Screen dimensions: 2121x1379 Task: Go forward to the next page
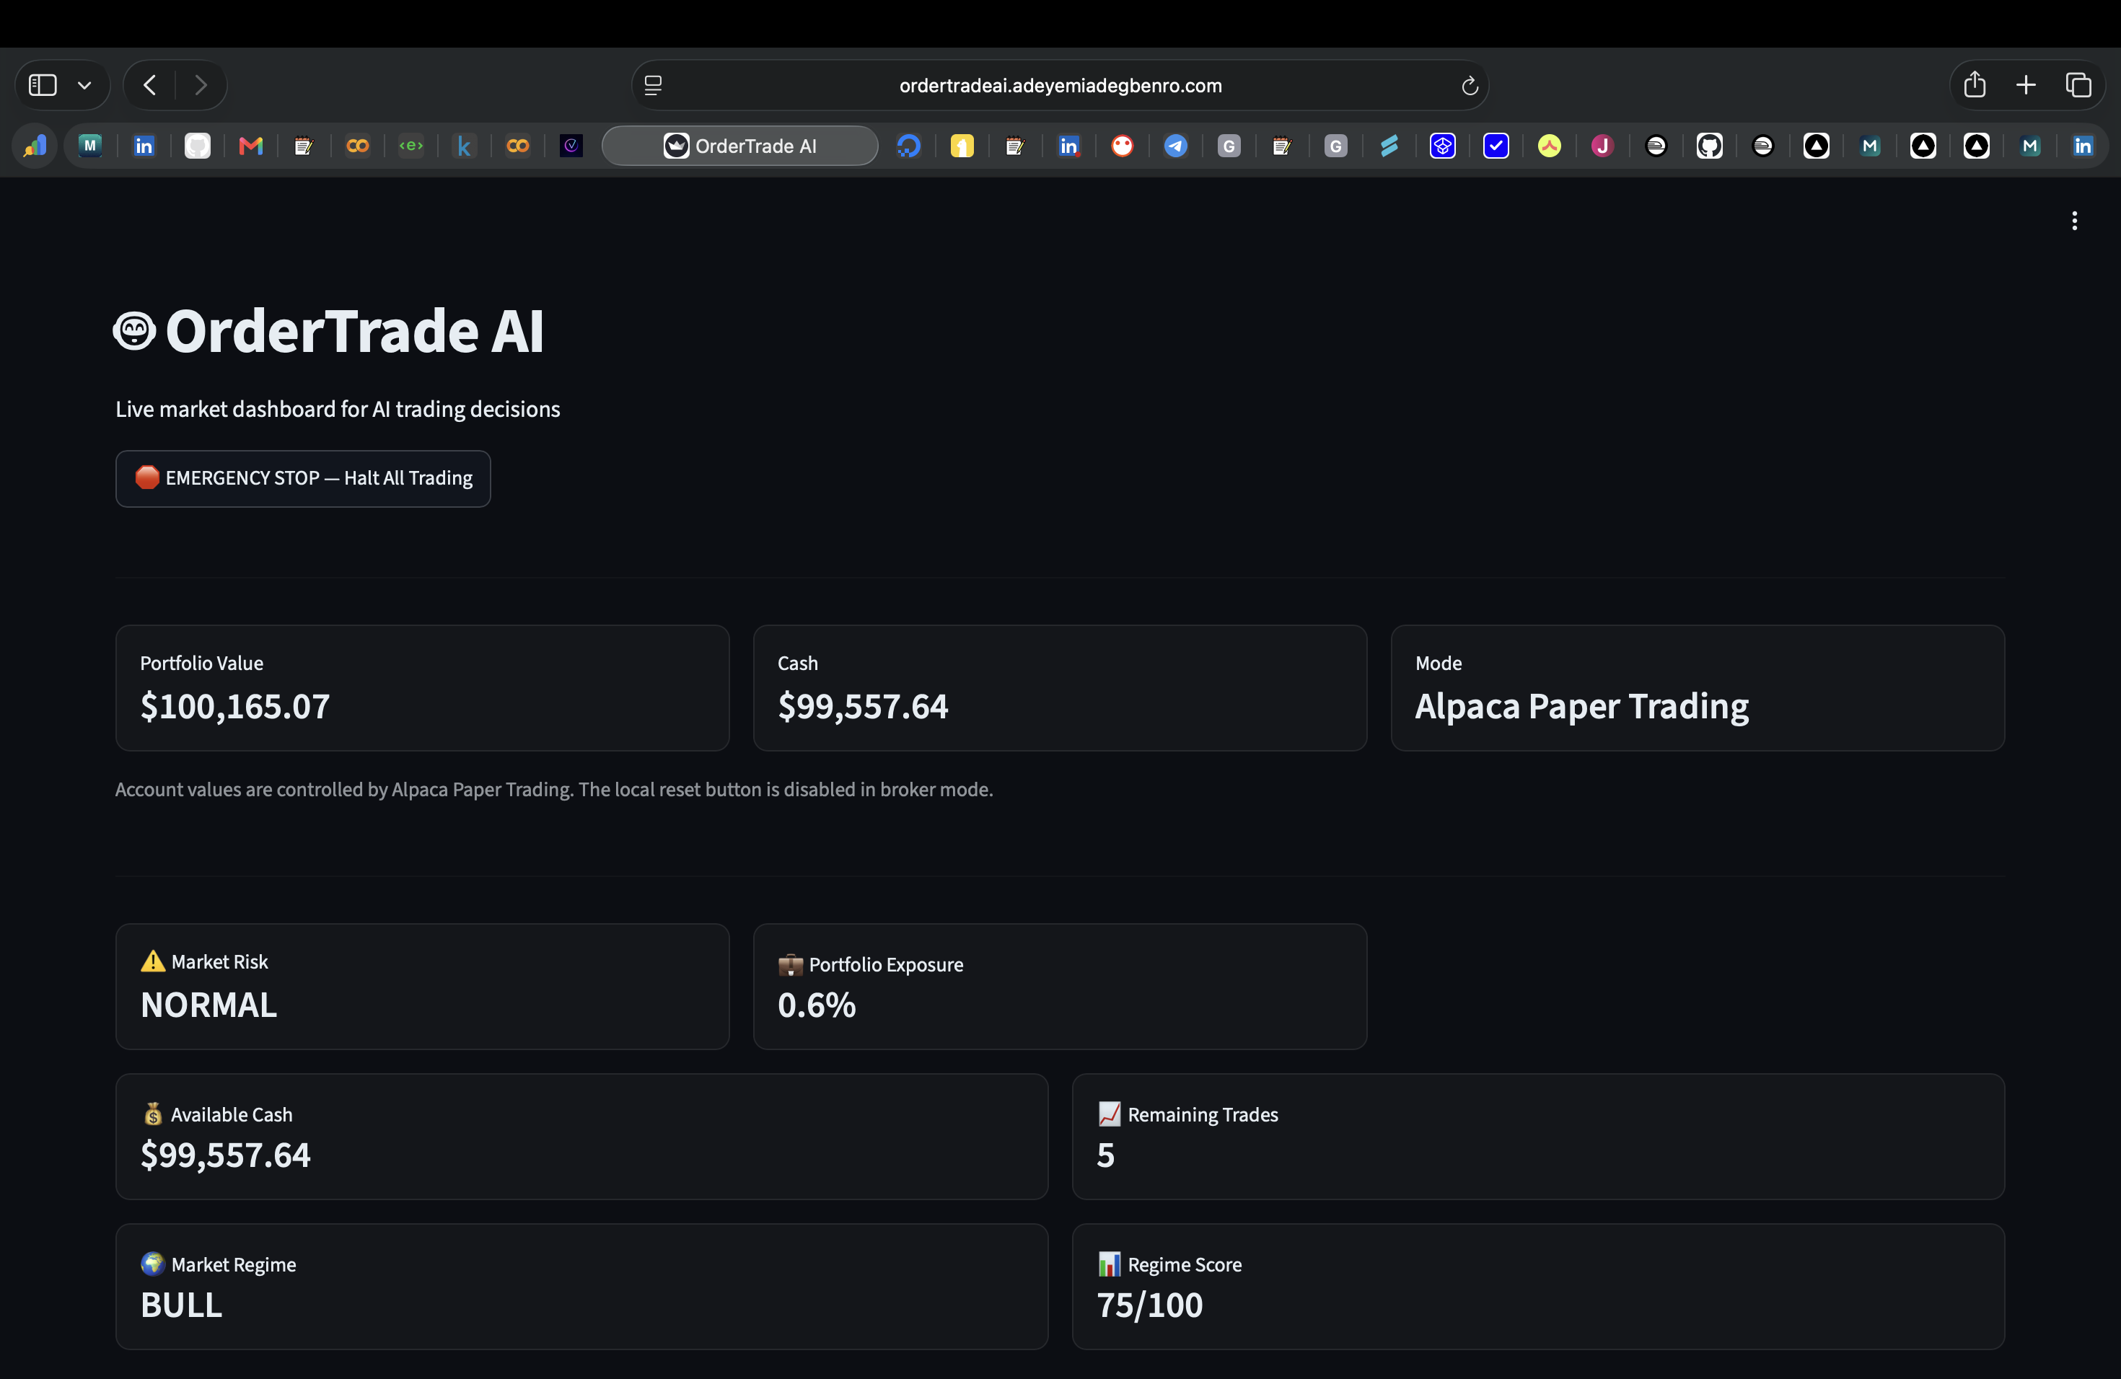pyautogui.click(x=201, y=86)
